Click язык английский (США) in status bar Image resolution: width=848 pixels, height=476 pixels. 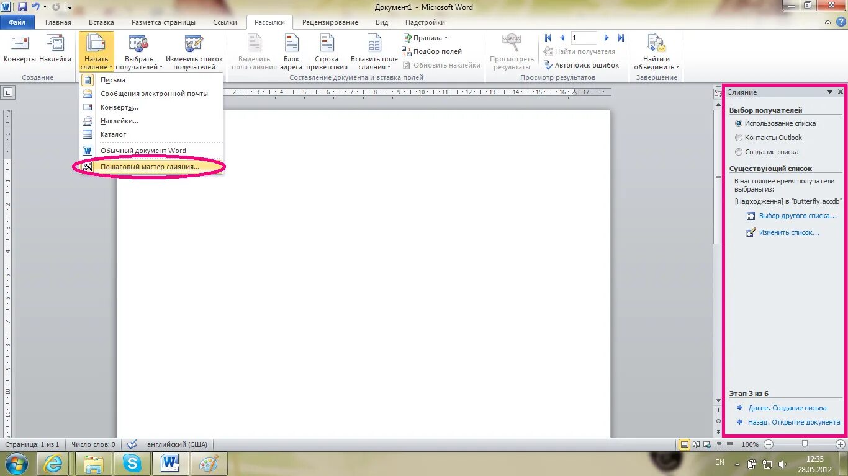pyautogui.click(x=177, y=444)
